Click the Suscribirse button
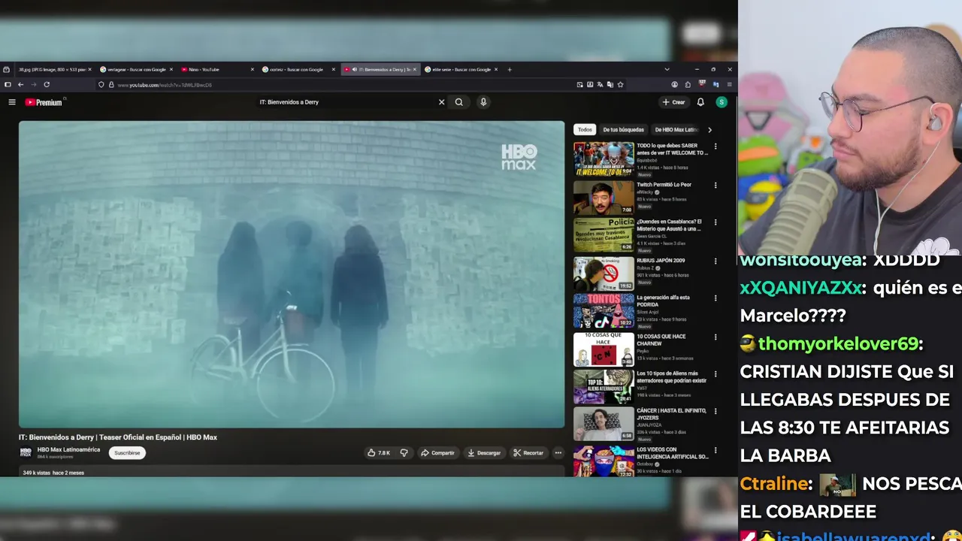 point(127,453)
